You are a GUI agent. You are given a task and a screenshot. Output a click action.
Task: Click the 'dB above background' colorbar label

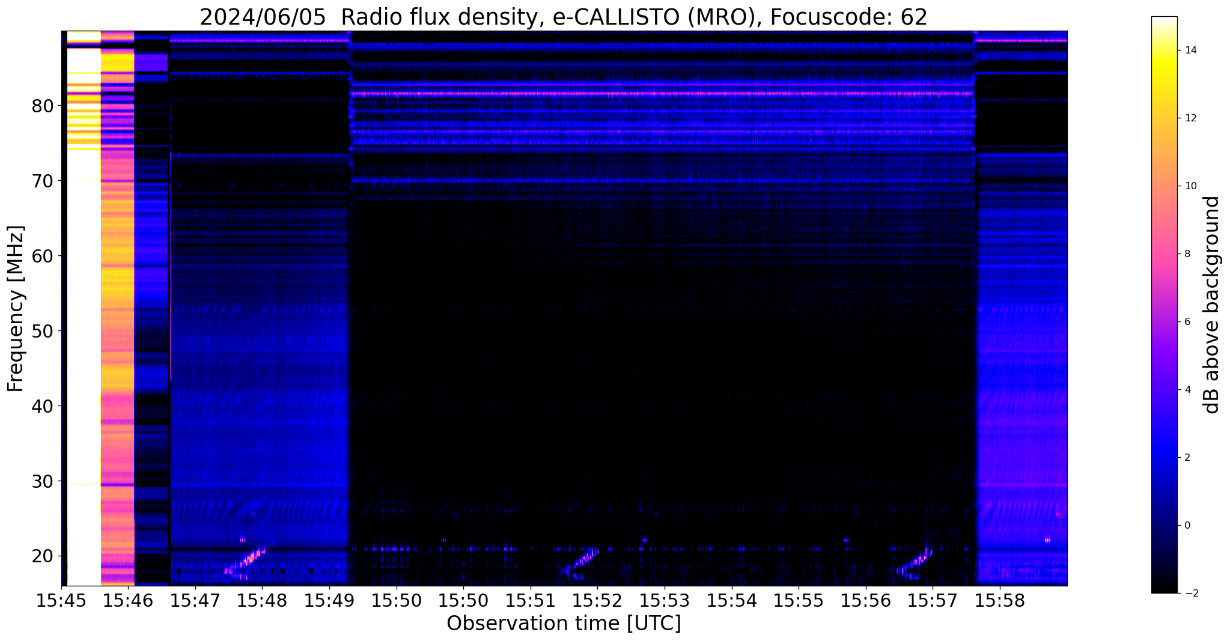pos(1212,305)
